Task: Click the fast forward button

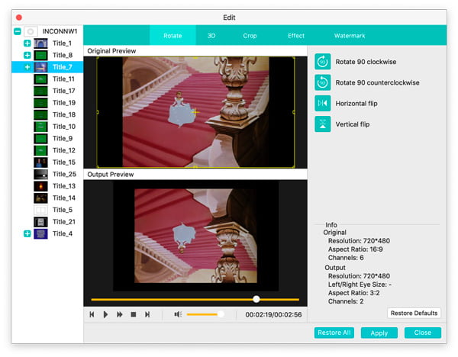Action: pyautogui.click(x=120, y=314)
